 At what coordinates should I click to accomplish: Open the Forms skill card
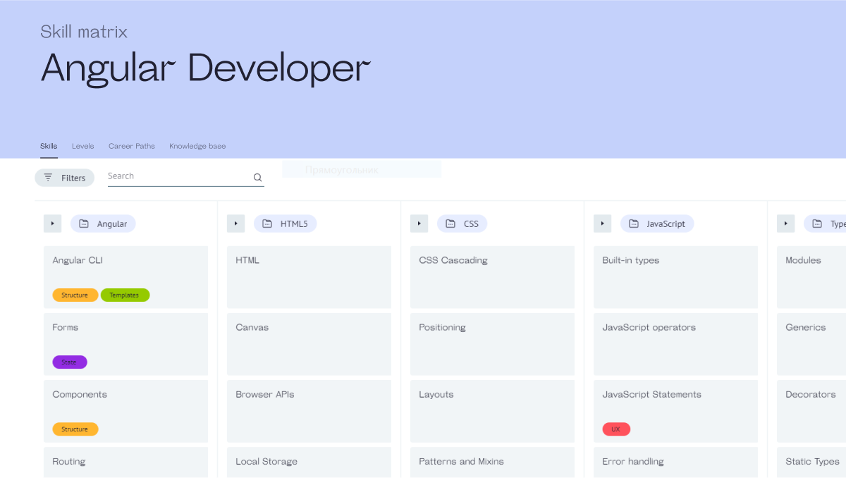pos(125,344)
